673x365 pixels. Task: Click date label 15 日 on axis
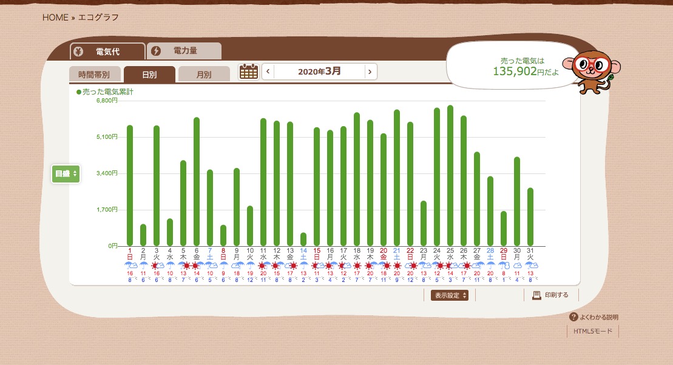coord(317,253)
